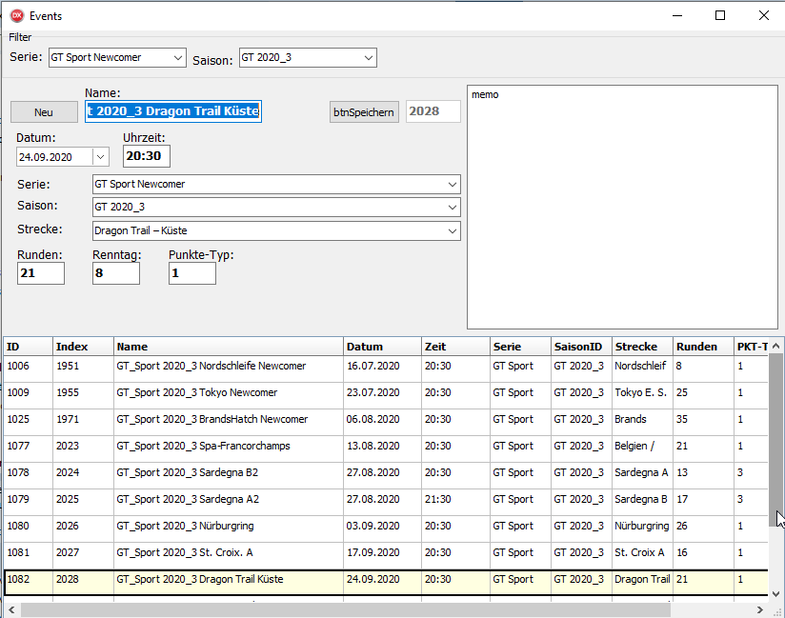Click the table's horizontal scrollbar right arrow
This screenshot has height=618, width=785.
(x=760, y=609)
